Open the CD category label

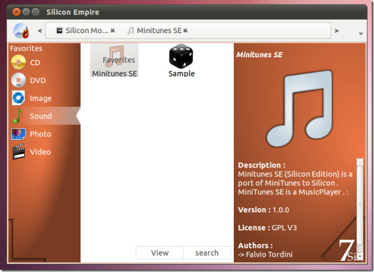(x=35, y=62)
